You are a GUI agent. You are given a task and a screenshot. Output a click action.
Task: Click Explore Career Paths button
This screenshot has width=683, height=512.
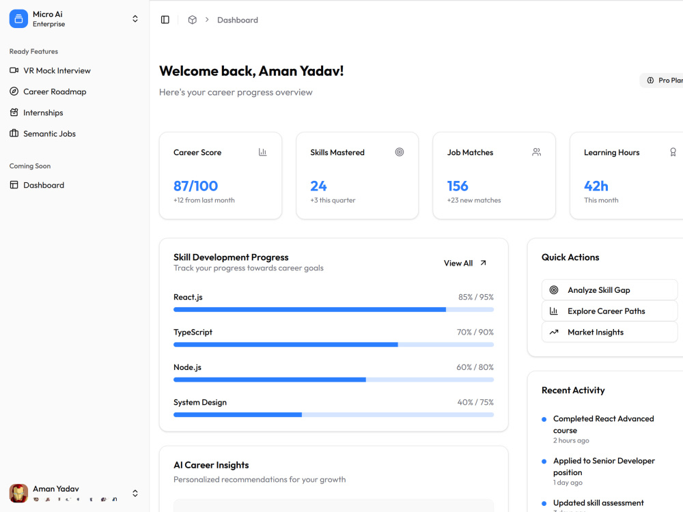(x=610, y=311)
